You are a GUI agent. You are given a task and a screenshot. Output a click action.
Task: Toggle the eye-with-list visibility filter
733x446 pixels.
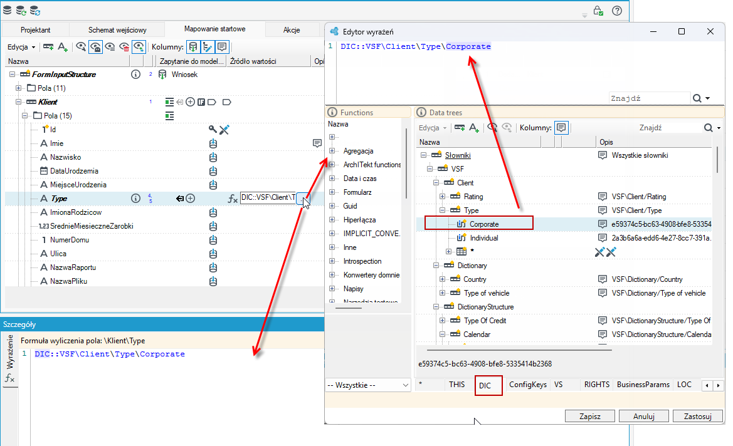(110, 47)
